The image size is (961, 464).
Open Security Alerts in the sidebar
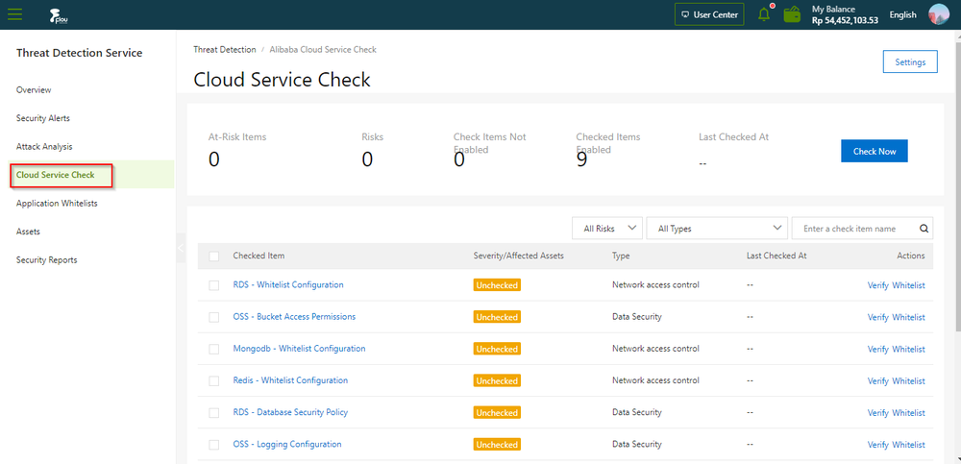[43, 118]
